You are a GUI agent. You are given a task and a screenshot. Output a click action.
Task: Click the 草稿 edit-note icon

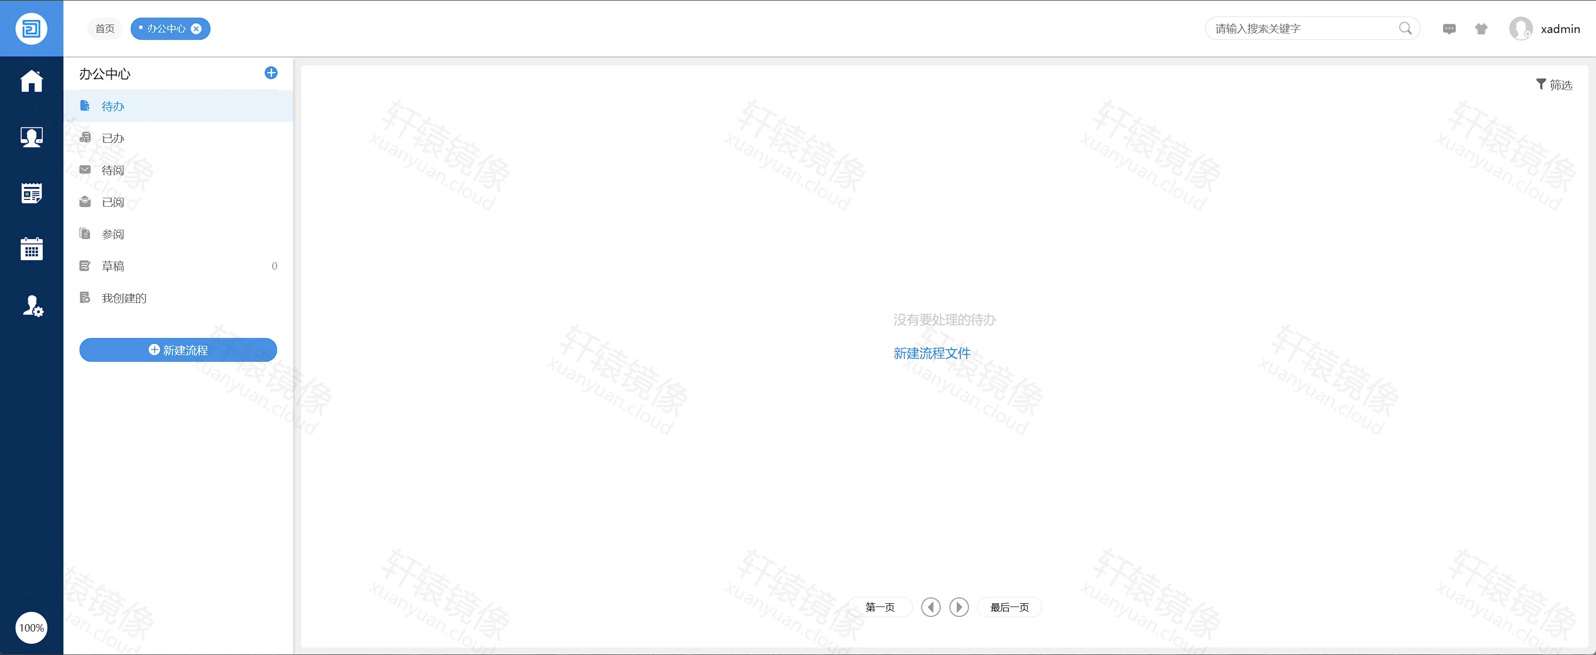pos(85,266)
